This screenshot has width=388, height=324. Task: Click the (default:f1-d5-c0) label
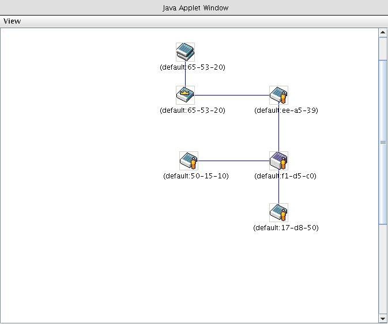coord(285,176)
